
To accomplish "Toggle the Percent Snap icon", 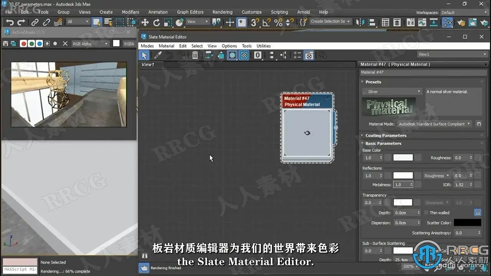I will coord(278,23).
